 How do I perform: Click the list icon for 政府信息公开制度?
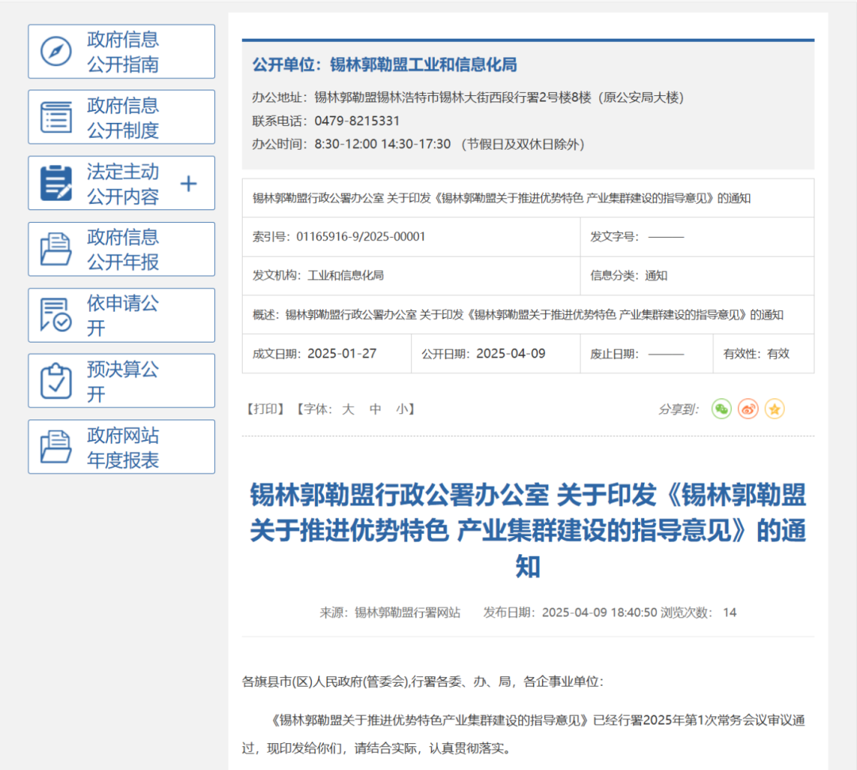click(56, 117)
